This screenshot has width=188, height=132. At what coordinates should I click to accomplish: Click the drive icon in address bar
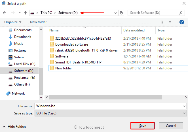coord(32,13)
